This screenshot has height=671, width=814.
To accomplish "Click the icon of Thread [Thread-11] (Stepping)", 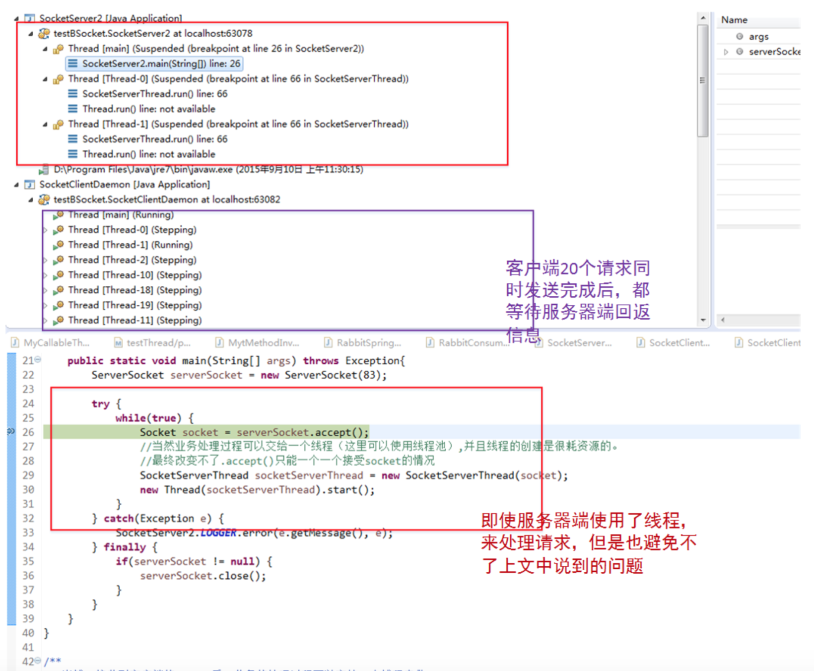I will click(x=59, y=321).
